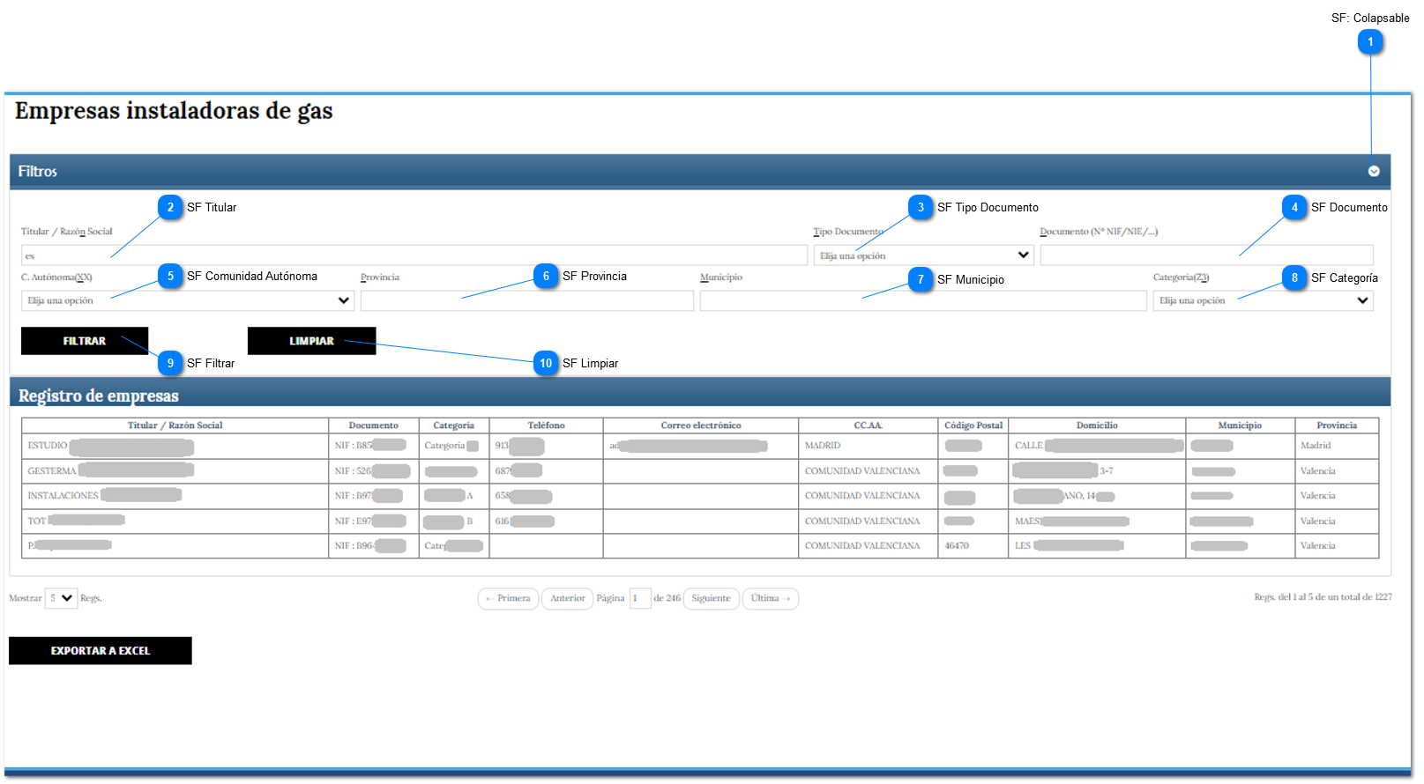Click the FILTRAR button
Image resolution: width=1424 pixels, height=784 pixels.
click(85, 341)
